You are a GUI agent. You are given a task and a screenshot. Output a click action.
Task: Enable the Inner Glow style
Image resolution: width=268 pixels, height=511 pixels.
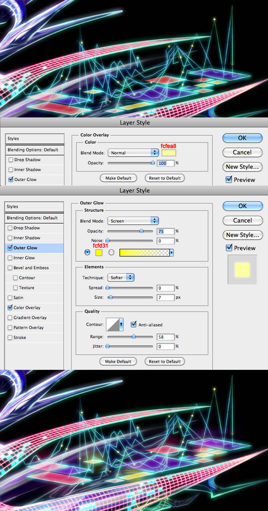(x=10, y=258)
